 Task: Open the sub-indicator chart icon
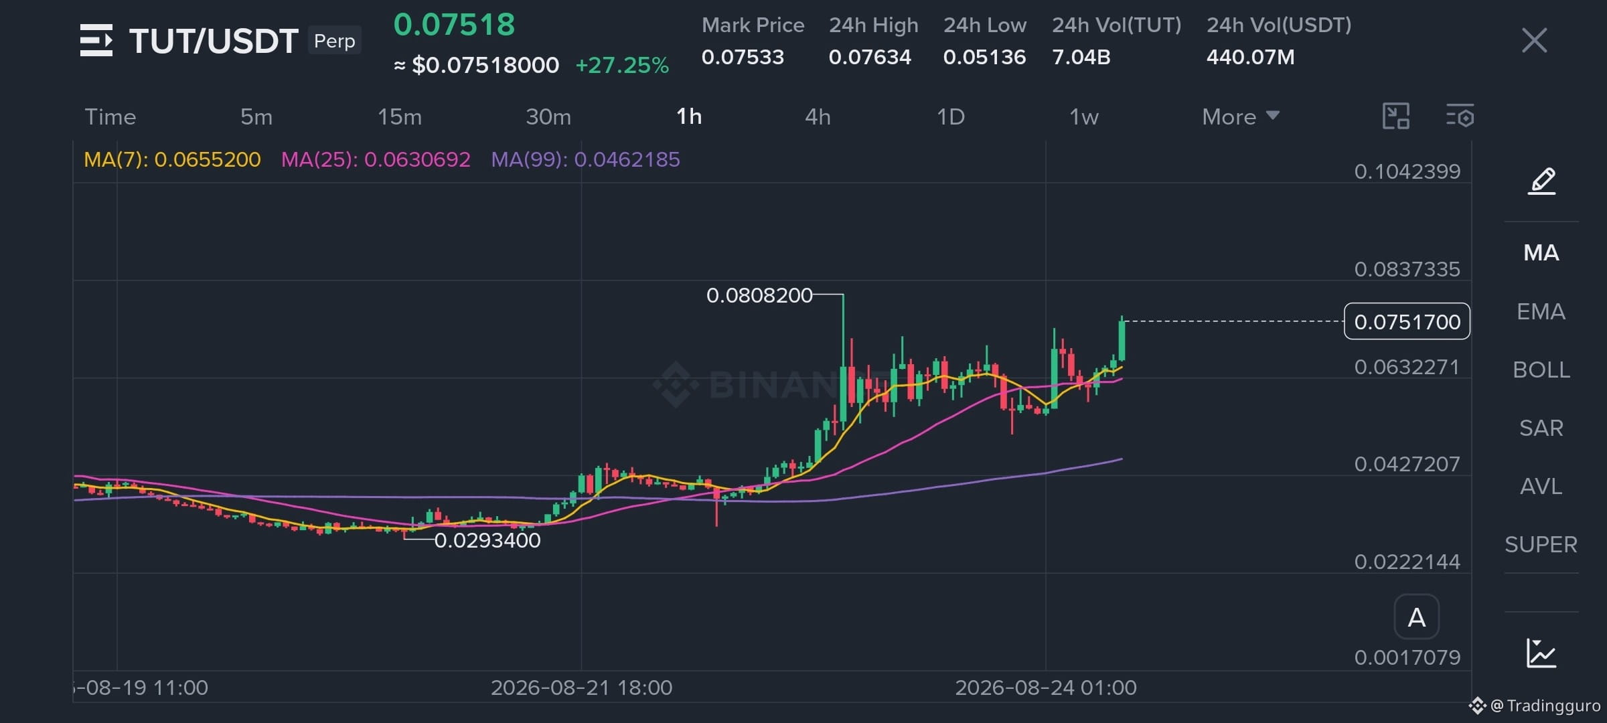pos(1541,653)
